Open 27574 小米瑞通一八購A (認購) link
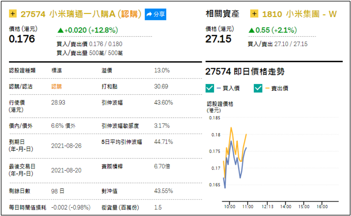 81,14
